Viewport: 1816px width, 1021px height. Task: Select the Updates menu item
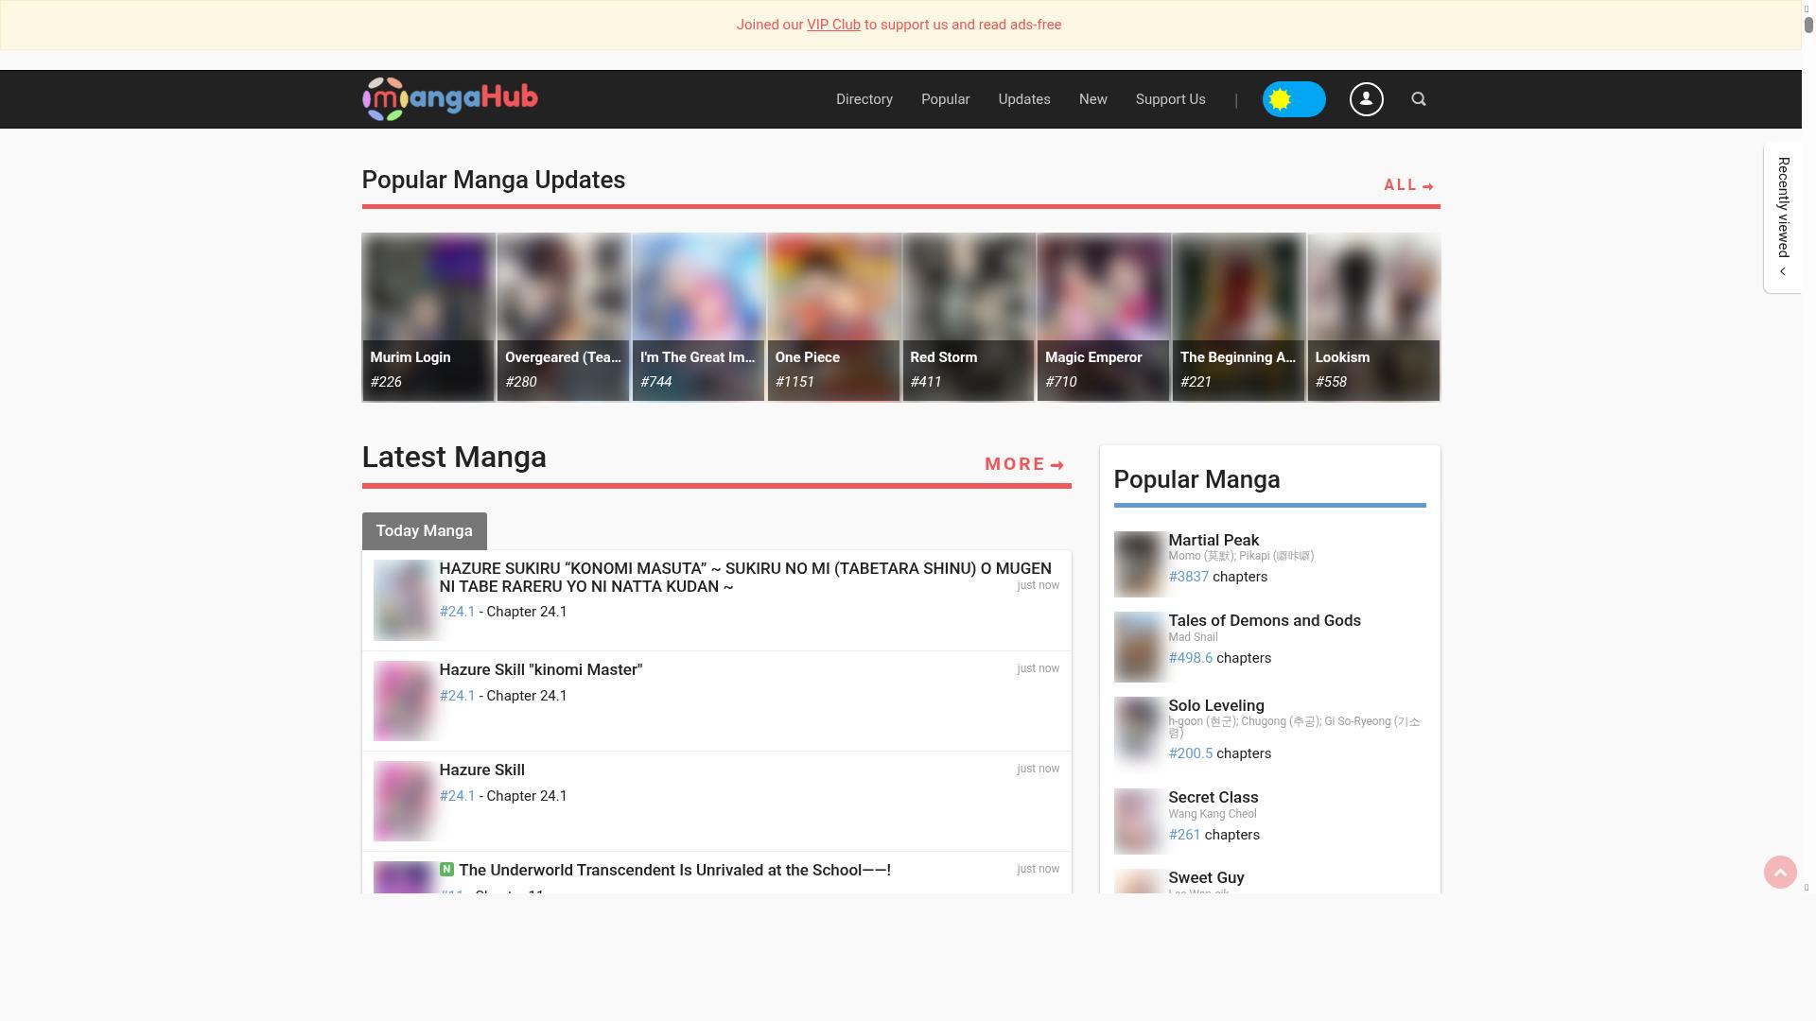(x=1023, y=99)
